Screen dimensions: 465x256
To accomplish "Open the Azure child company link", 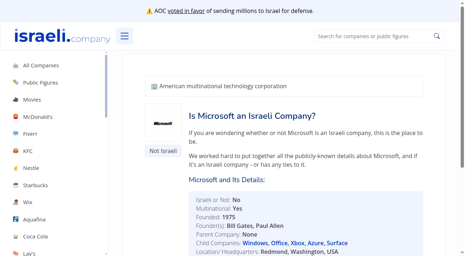I will tap(316, 243).
